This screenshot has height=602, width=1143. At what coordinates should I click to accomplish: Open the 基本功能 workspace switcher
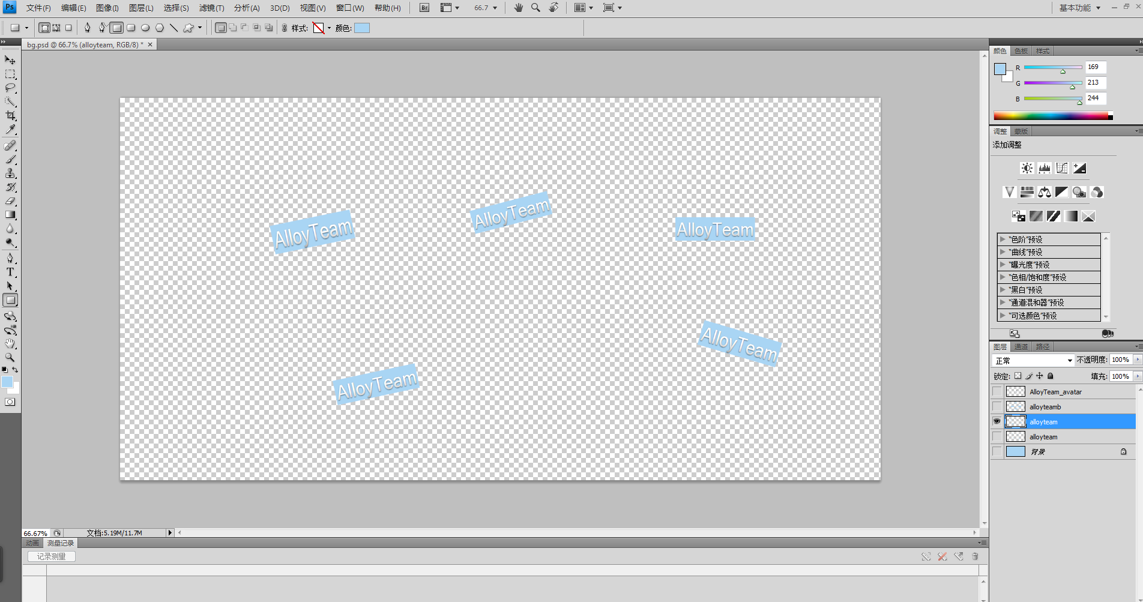pos(1079,8)
